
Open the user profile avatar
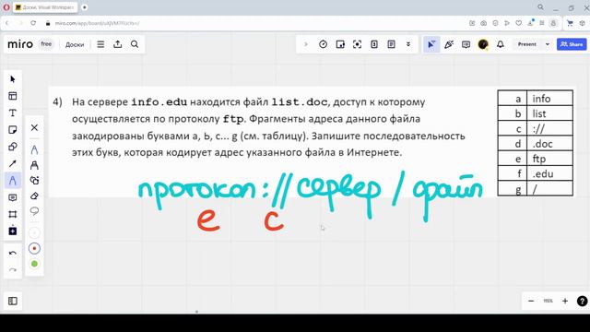click(x=483, y=44)
